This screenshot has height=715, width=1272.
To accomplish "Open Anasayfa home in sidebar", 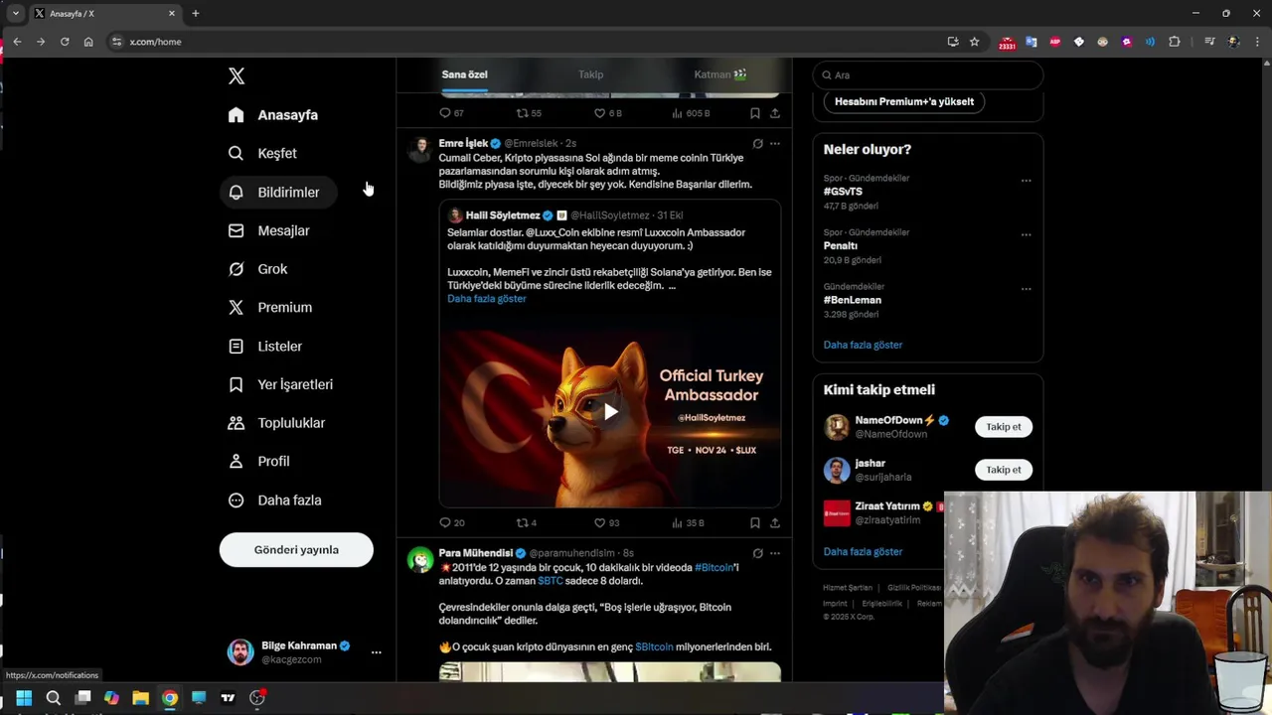I will pos(273,115).
